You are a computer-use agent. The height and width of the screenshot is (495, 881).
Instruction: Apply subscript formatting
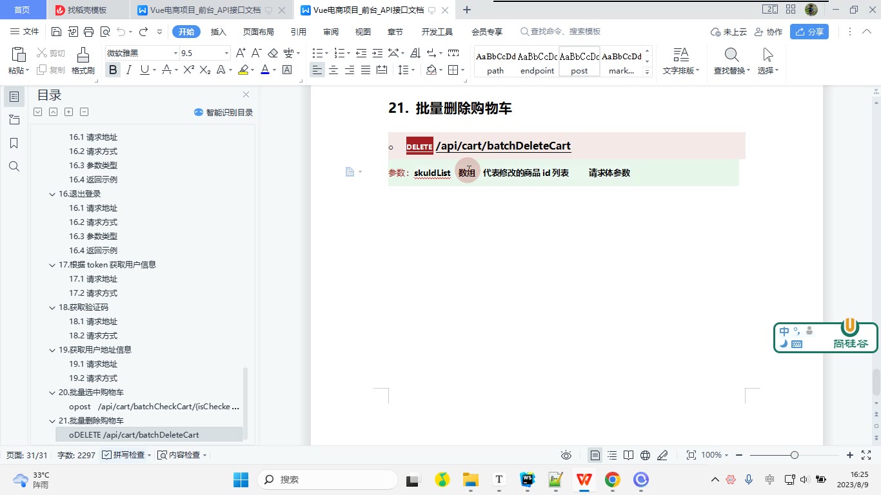pyautogui.click(x=205, y=70)
